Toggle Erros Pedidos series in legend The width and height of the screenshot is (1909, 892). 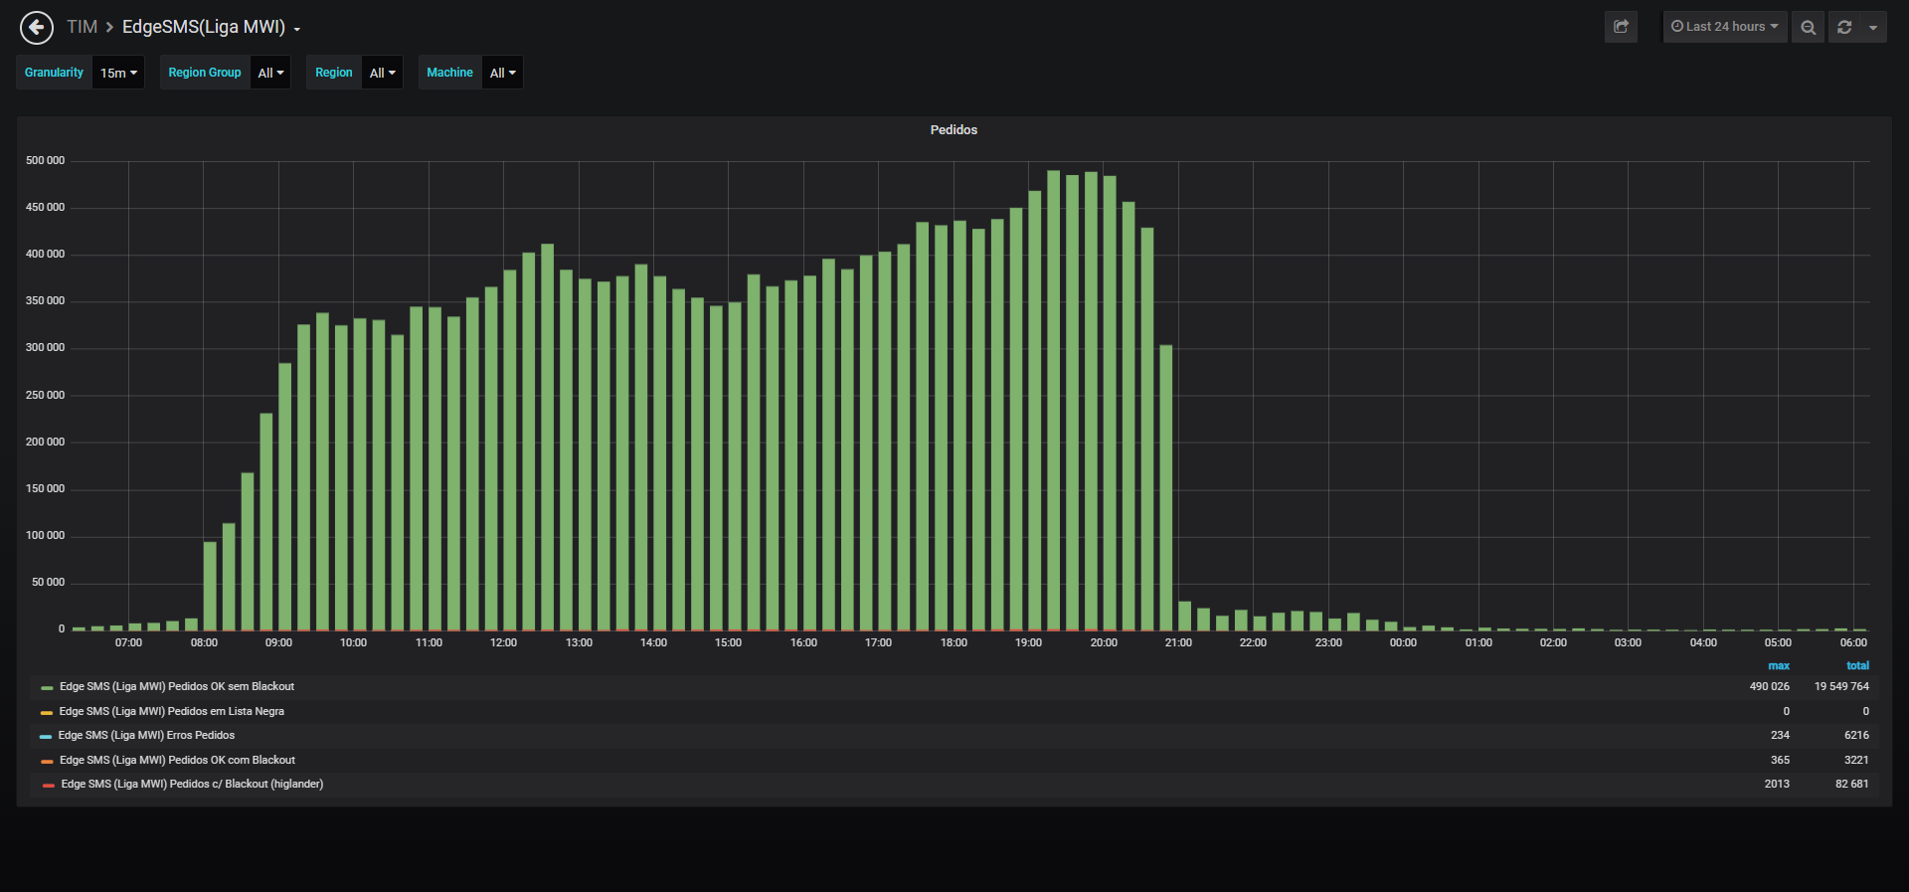(x=147, y=736)
